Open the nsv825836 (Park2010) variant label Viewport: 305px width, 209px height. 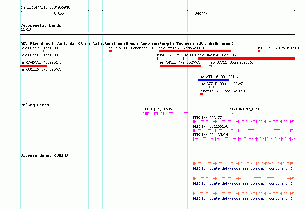[279, 48]
